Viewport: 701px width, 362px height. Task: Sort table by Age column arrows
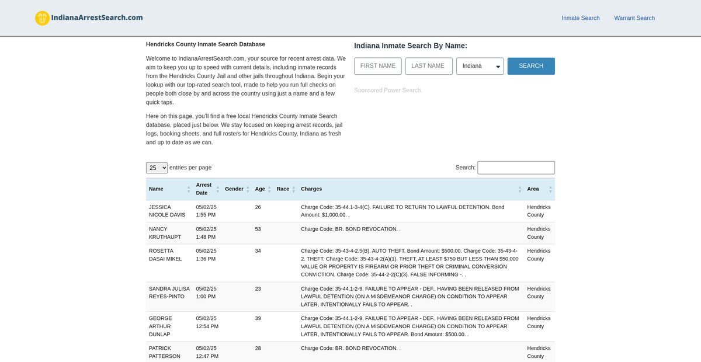(269, 189)
